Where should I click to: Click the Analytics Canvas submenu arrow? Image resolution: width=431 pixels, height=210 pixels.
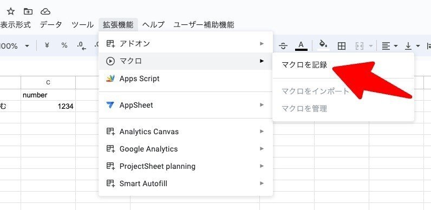pyautogui.click(x=262, y=132)
